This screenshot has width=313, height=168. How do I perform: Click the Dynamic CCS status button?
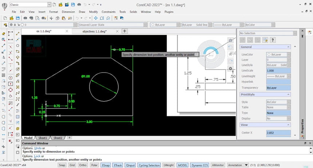[x=199, y=165]
